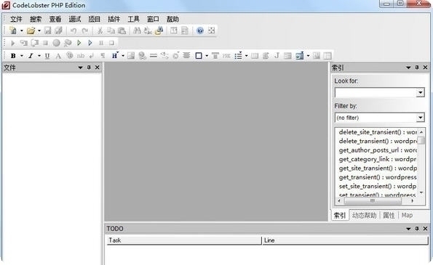The width and height of the screenshot is (433, 265).
Task: Click the New file icon in the toolbar
Action: tap(13, 30)
